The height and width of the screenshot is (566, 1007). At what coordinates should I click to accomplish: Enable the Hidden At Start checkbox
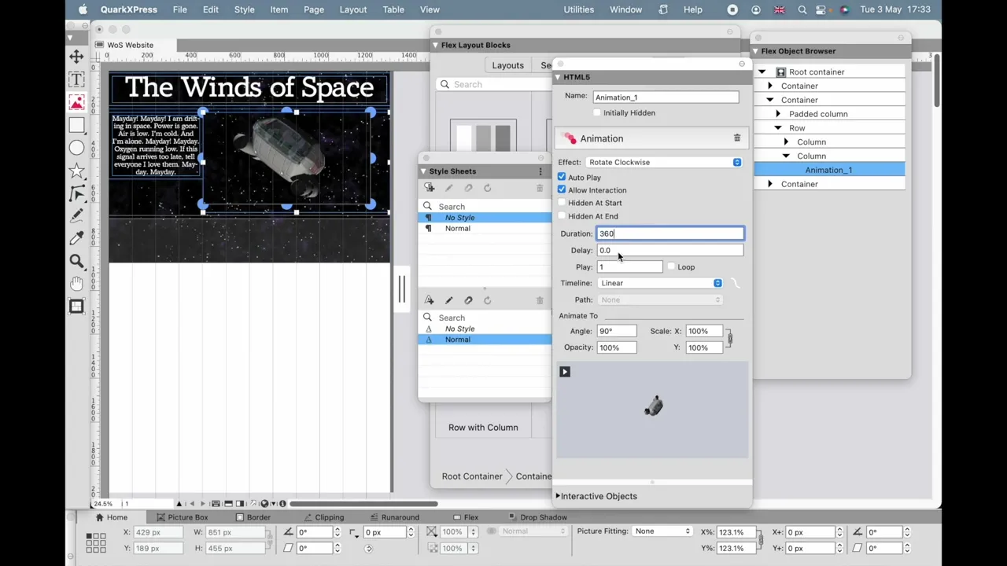tap(562, 203)
